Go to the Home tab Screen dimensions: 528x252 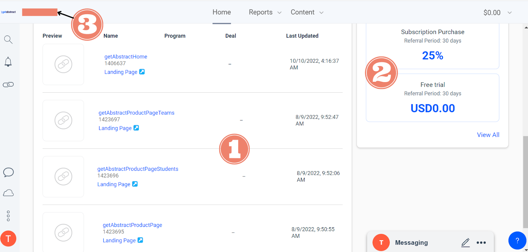coord(222,12)
